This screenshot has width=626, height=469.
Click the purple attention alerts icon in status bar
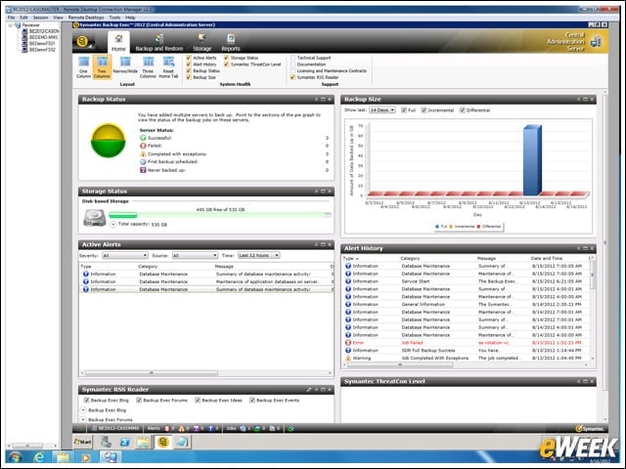click(x=196, y=428)
